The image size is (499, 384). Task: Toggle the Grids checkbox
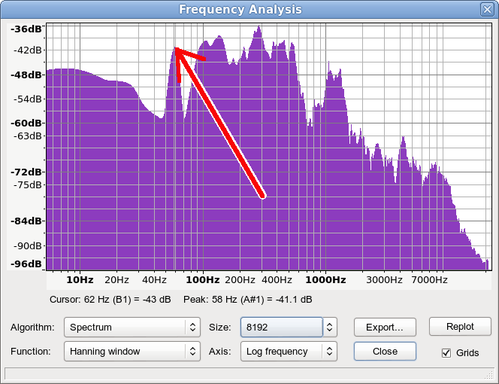(x=446, y=352)
